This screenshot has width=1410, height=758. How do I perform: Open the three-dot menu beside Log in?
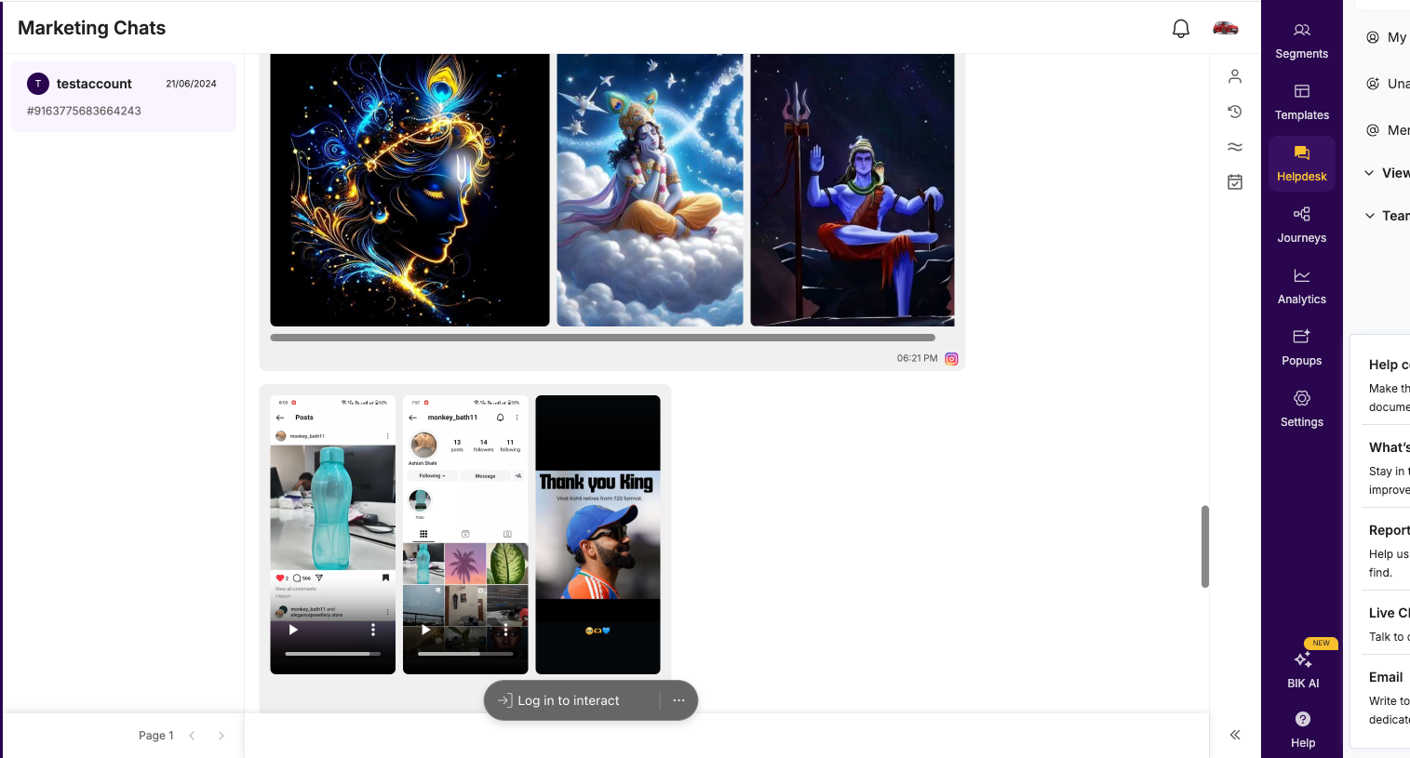pyautogui.click(x=678, y=700)
